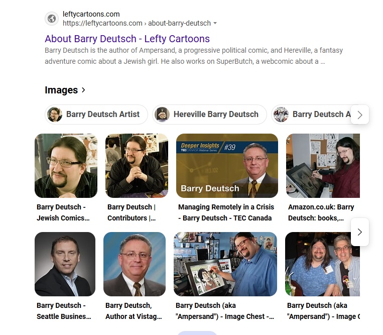Image resolution: width=383 pixels, height=335 pixels.
Task: Open dropdown arrow next to about-barry-deutsch URL
Action: (x=215, y=23)
